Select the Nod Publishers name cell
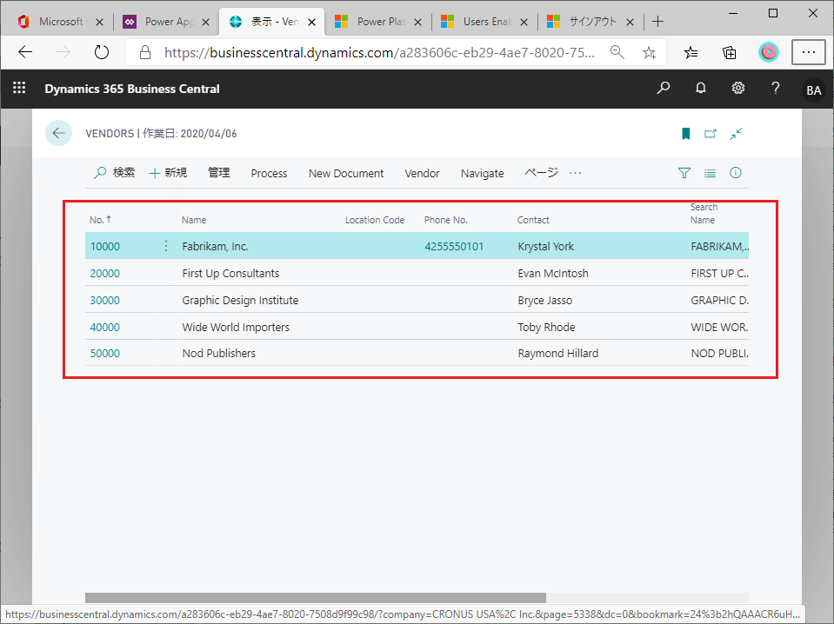The width and height of the screenshot is (834, 624). pyautogui.click(x=218, y=353)
